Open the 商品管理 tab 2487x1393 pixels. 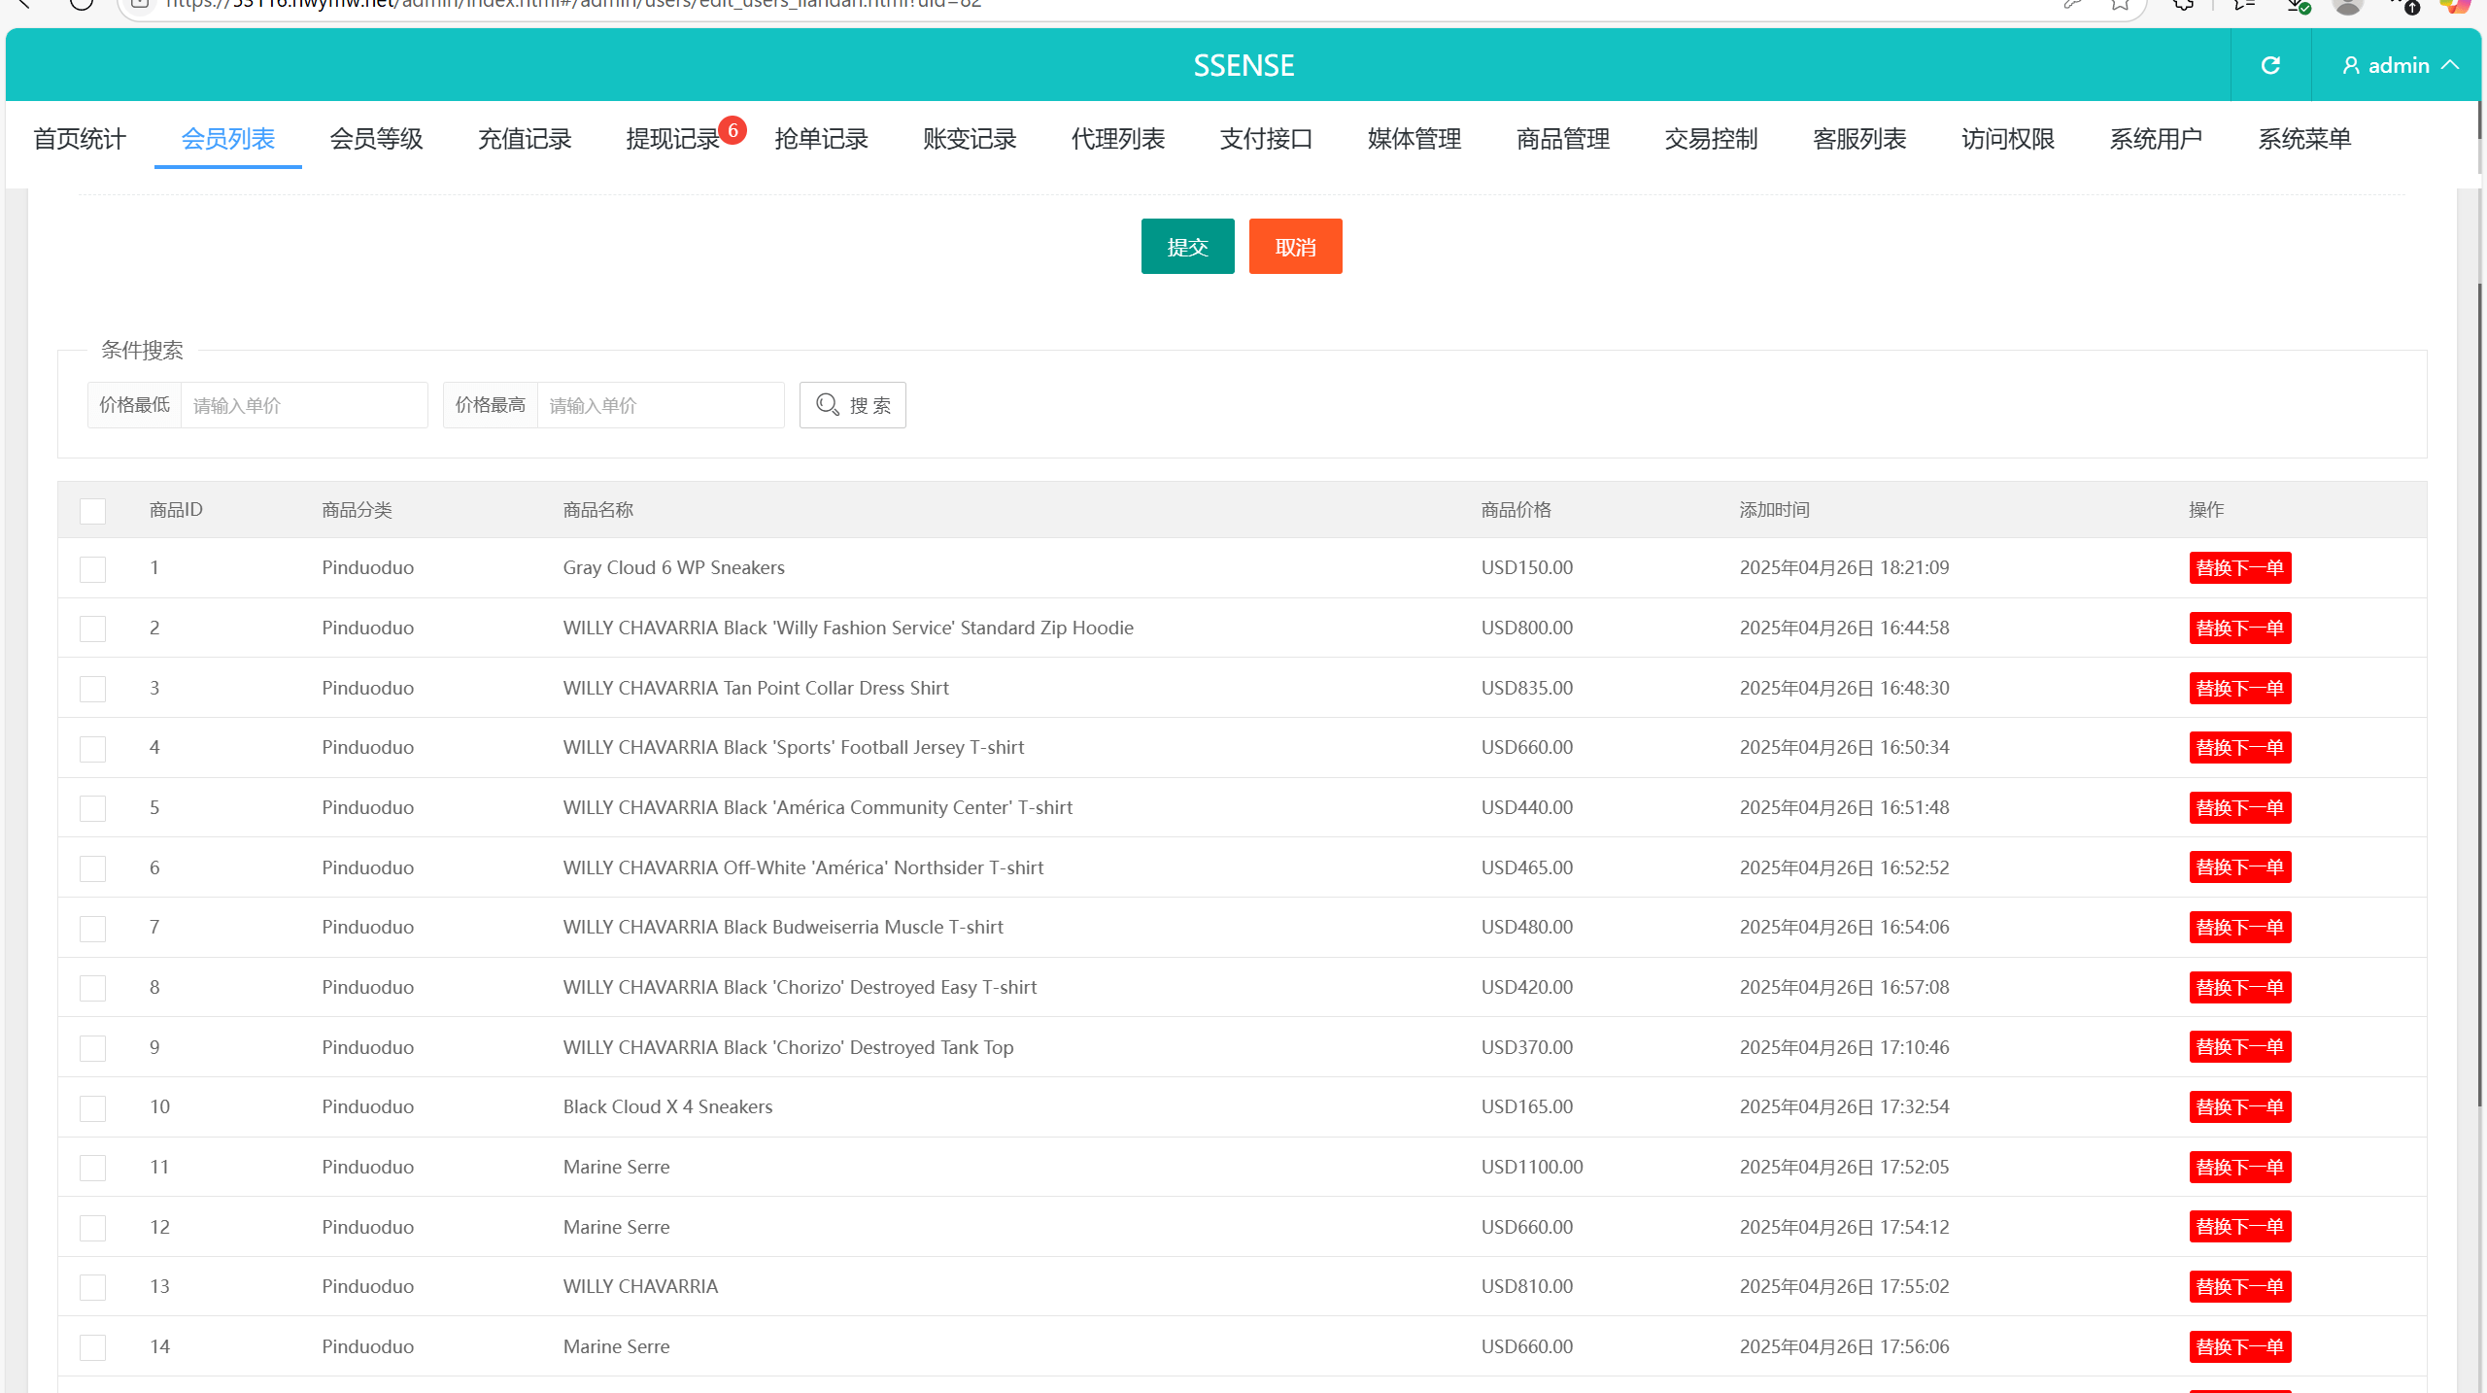coord(1562,139)
